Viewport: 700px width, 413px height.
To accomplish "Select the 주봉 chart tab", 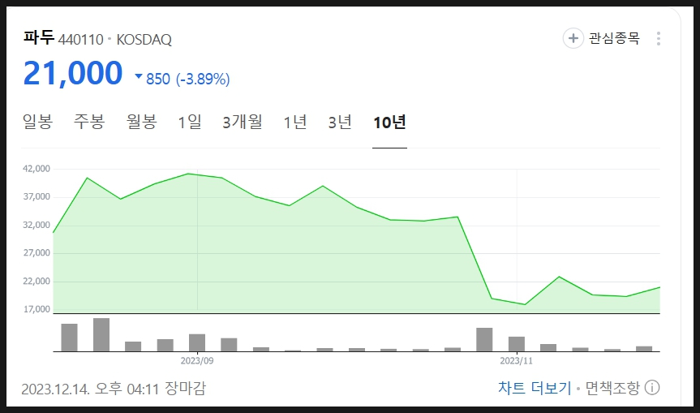I will pyautogui.click(x=89, y=122).
